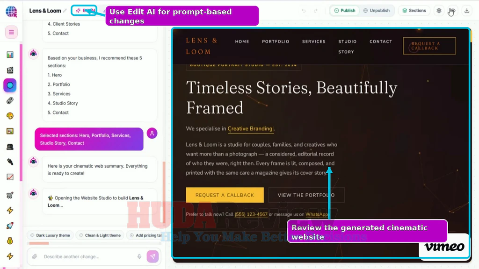Open the chain link icon in sidebar
Image resolution: width=479 pixels, height=269 pixels.
(10, 101)
